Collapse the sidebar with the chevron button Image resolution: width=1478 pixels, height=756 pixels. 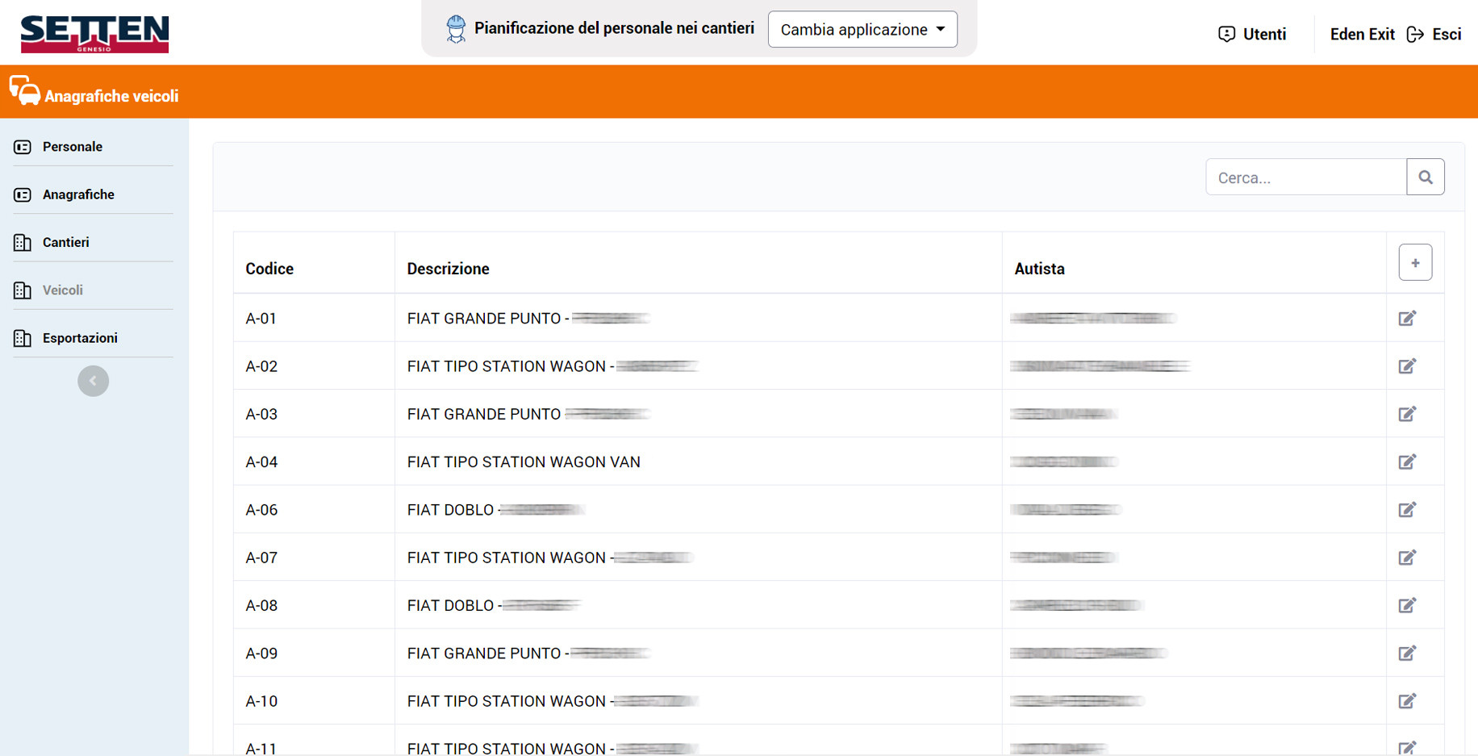93,381
